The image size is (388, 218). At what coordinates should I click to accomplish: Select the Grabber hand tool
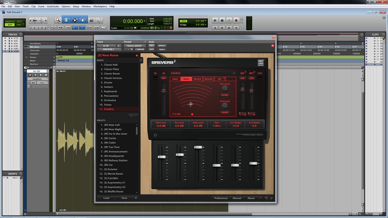click(83, 20)
